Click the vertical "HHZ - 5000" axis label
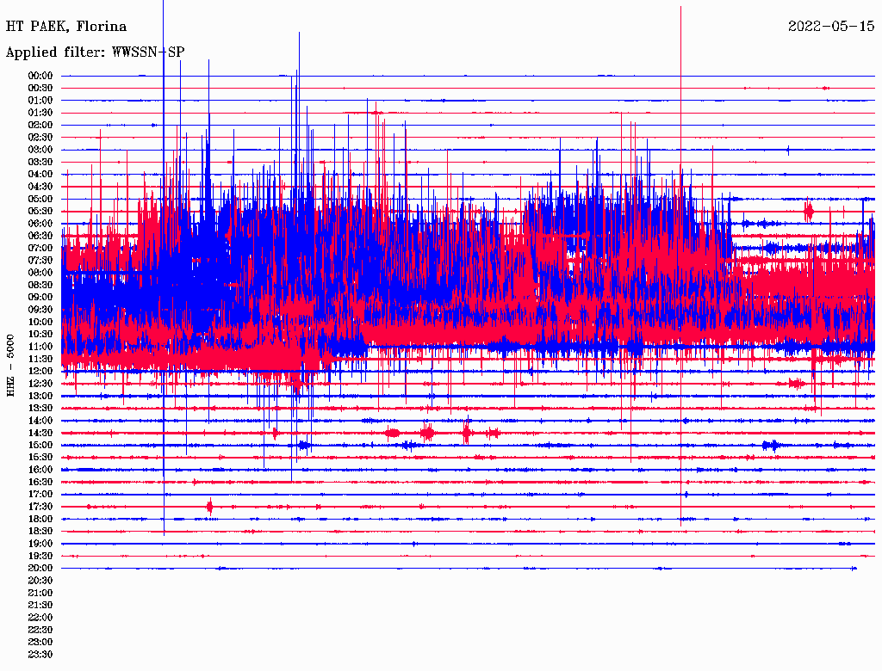Image resolution: width=882 pixels, height=671 pixels. point(10,366)
